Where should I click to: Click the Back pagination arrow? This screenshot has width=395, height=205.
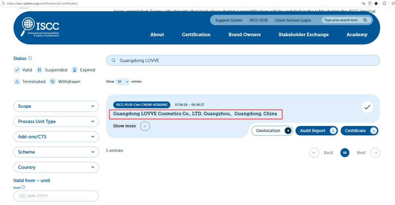314,153
